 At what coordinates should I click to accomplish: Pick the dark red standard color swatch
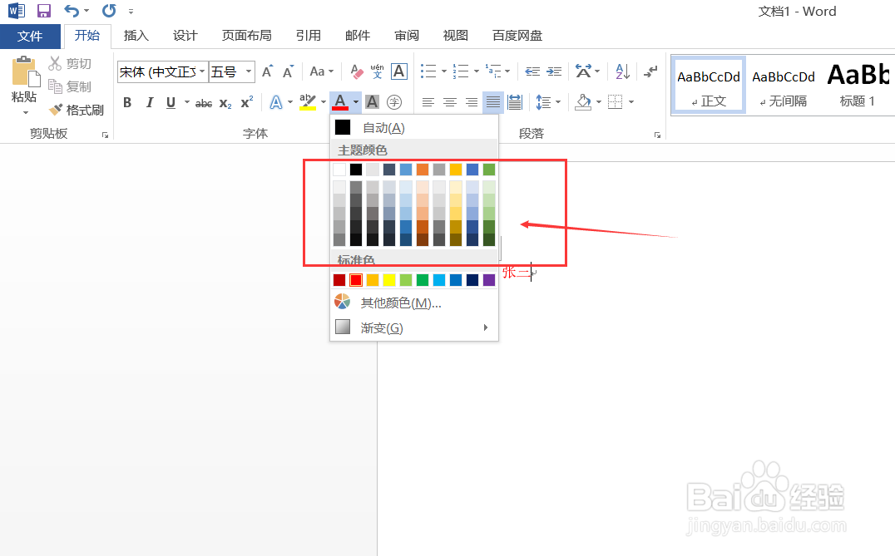(339, 280)
